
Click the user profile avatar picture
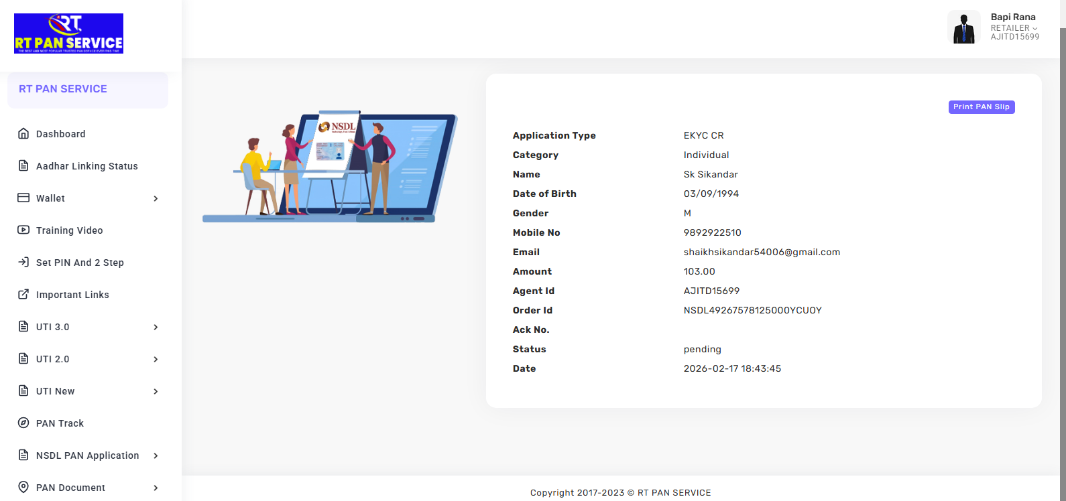point(964,27)
